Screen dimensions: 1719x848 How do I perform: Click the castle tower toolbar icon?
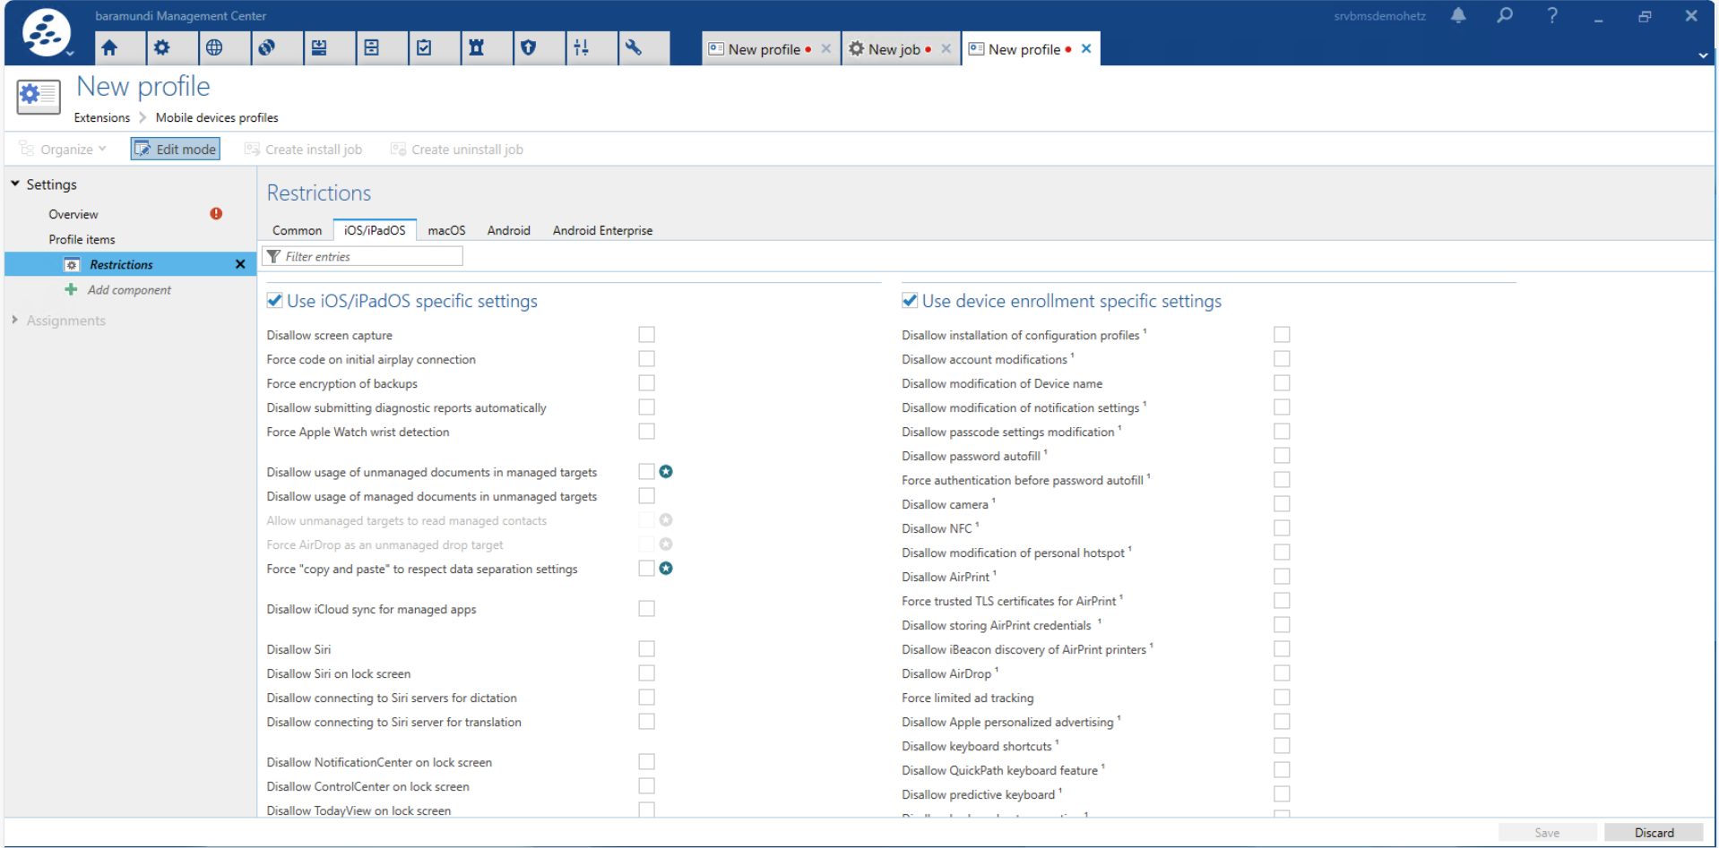(476, 48)
